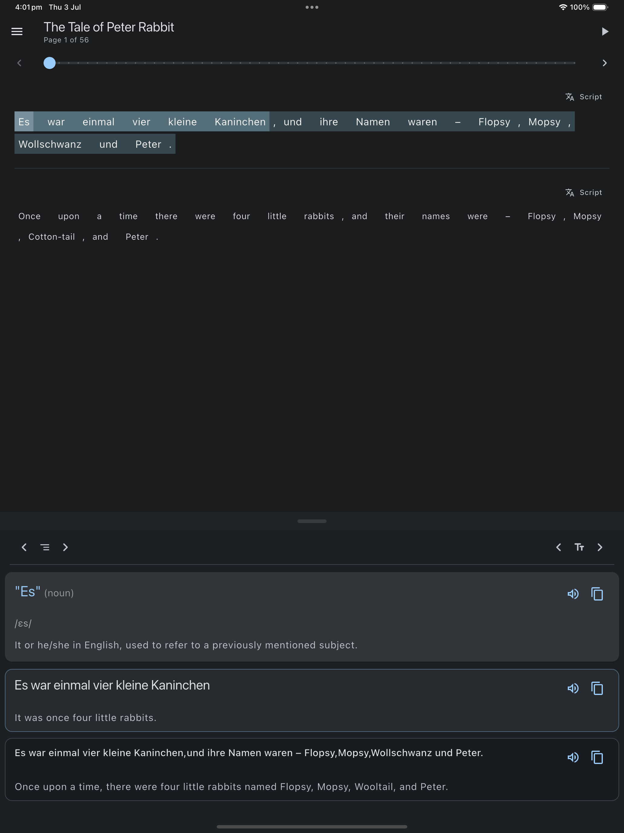
Task: Select the German word "Es"
Action: (x=24, y=122)
